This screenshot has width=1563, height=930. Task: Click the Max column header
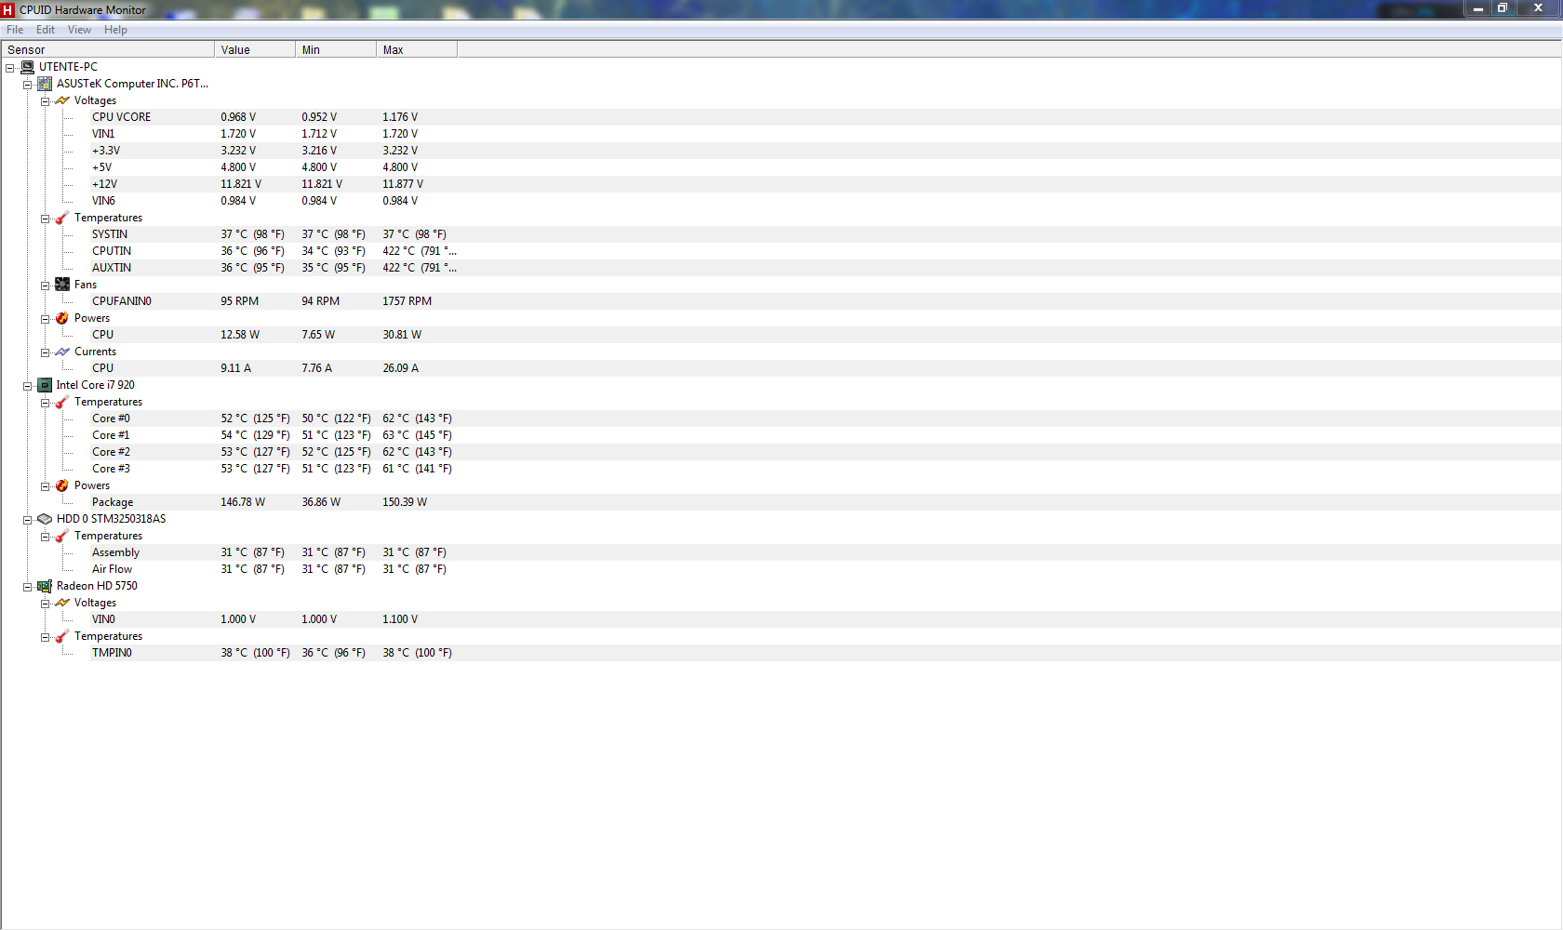tap(417, 49)
